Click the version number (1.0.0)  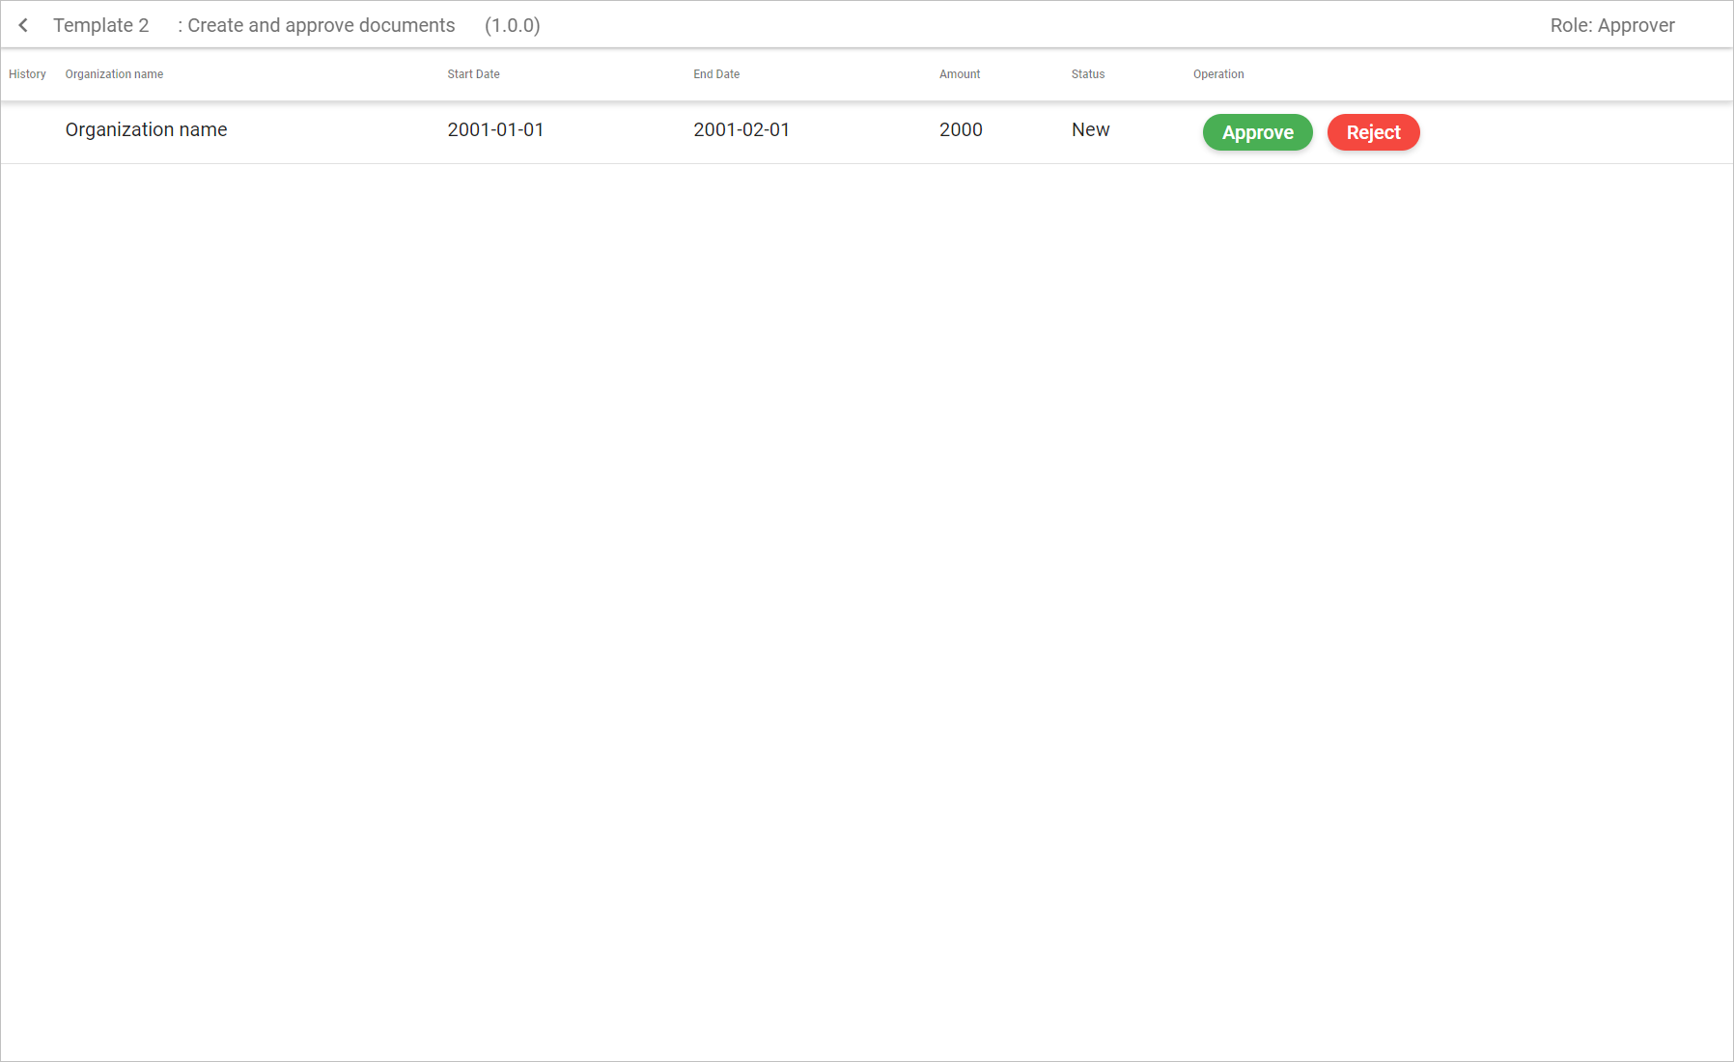(513, 25)
